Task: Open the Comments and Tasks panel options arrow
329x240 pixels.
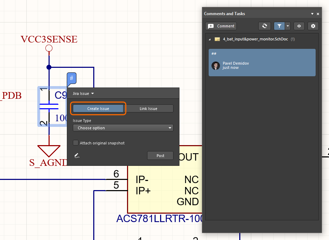Action: [x=312, y=14]
